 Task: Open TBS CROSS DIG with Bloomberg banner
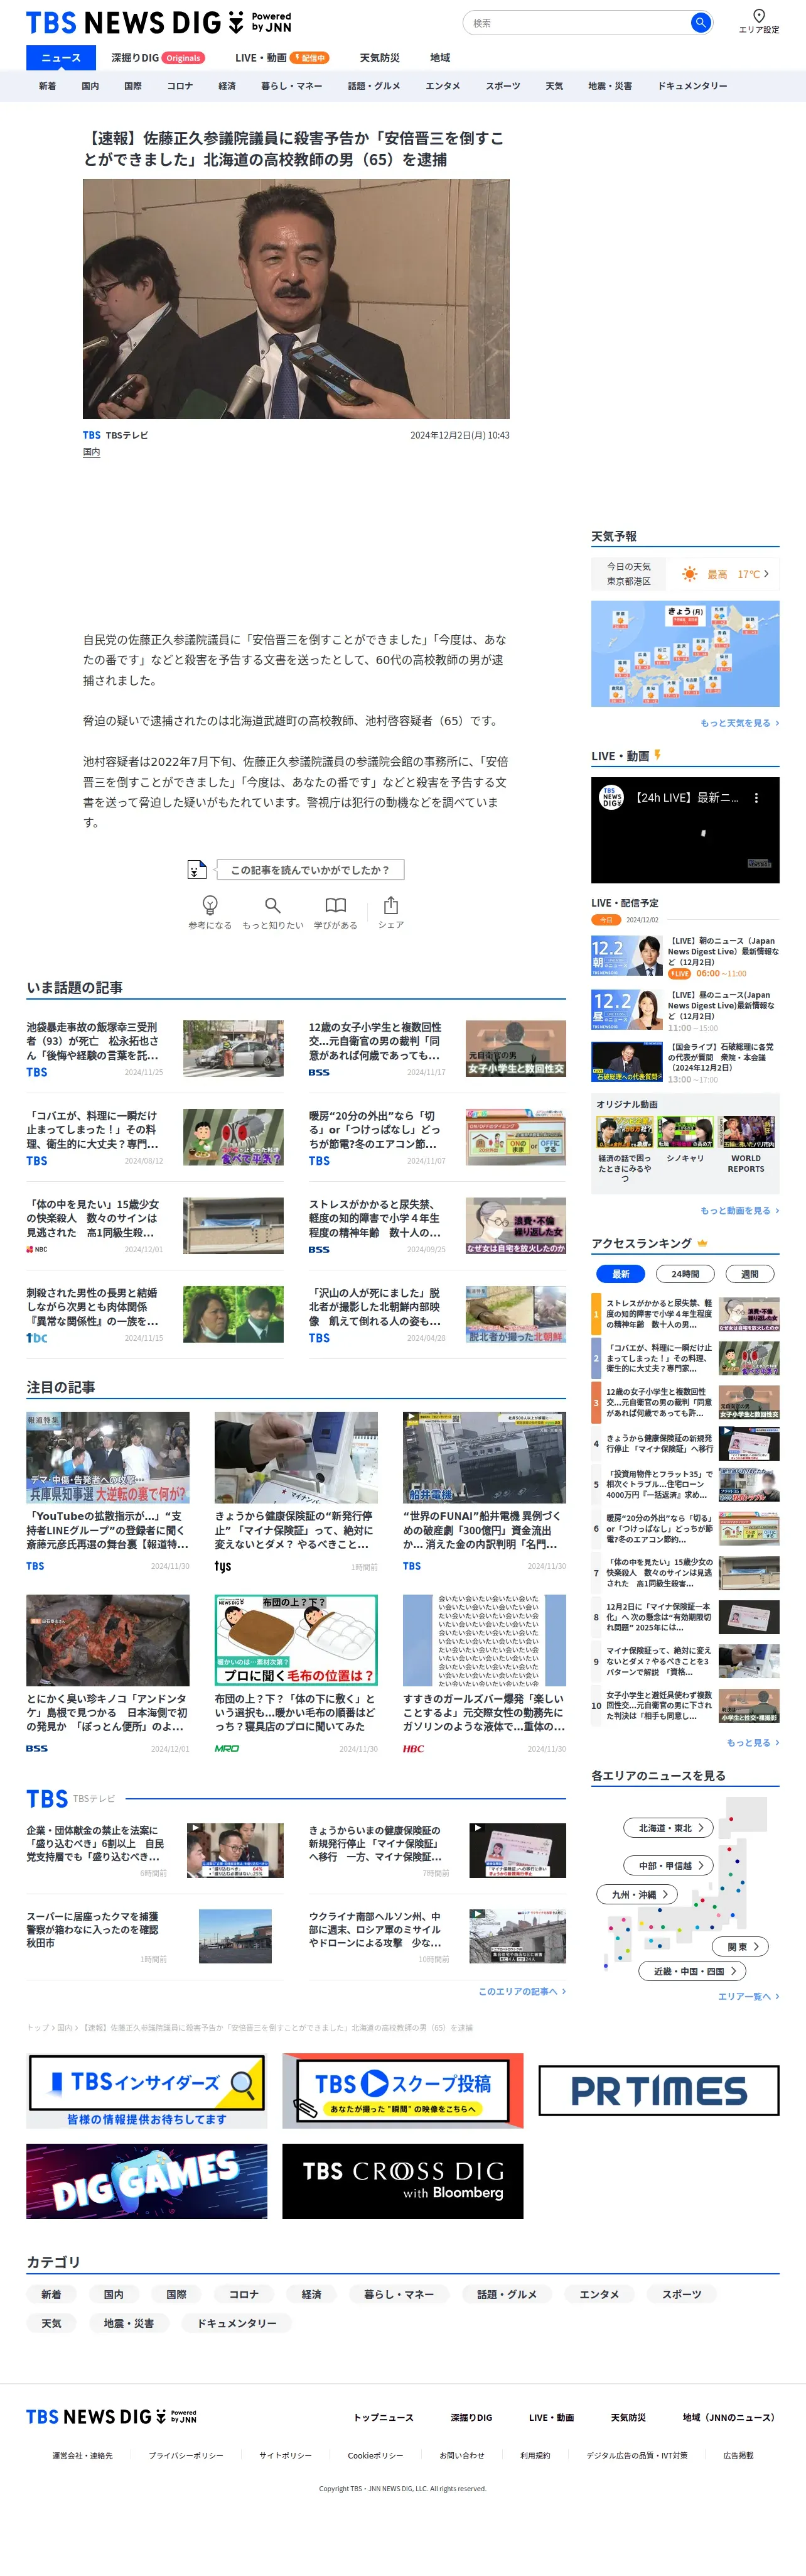[402, 2181]
